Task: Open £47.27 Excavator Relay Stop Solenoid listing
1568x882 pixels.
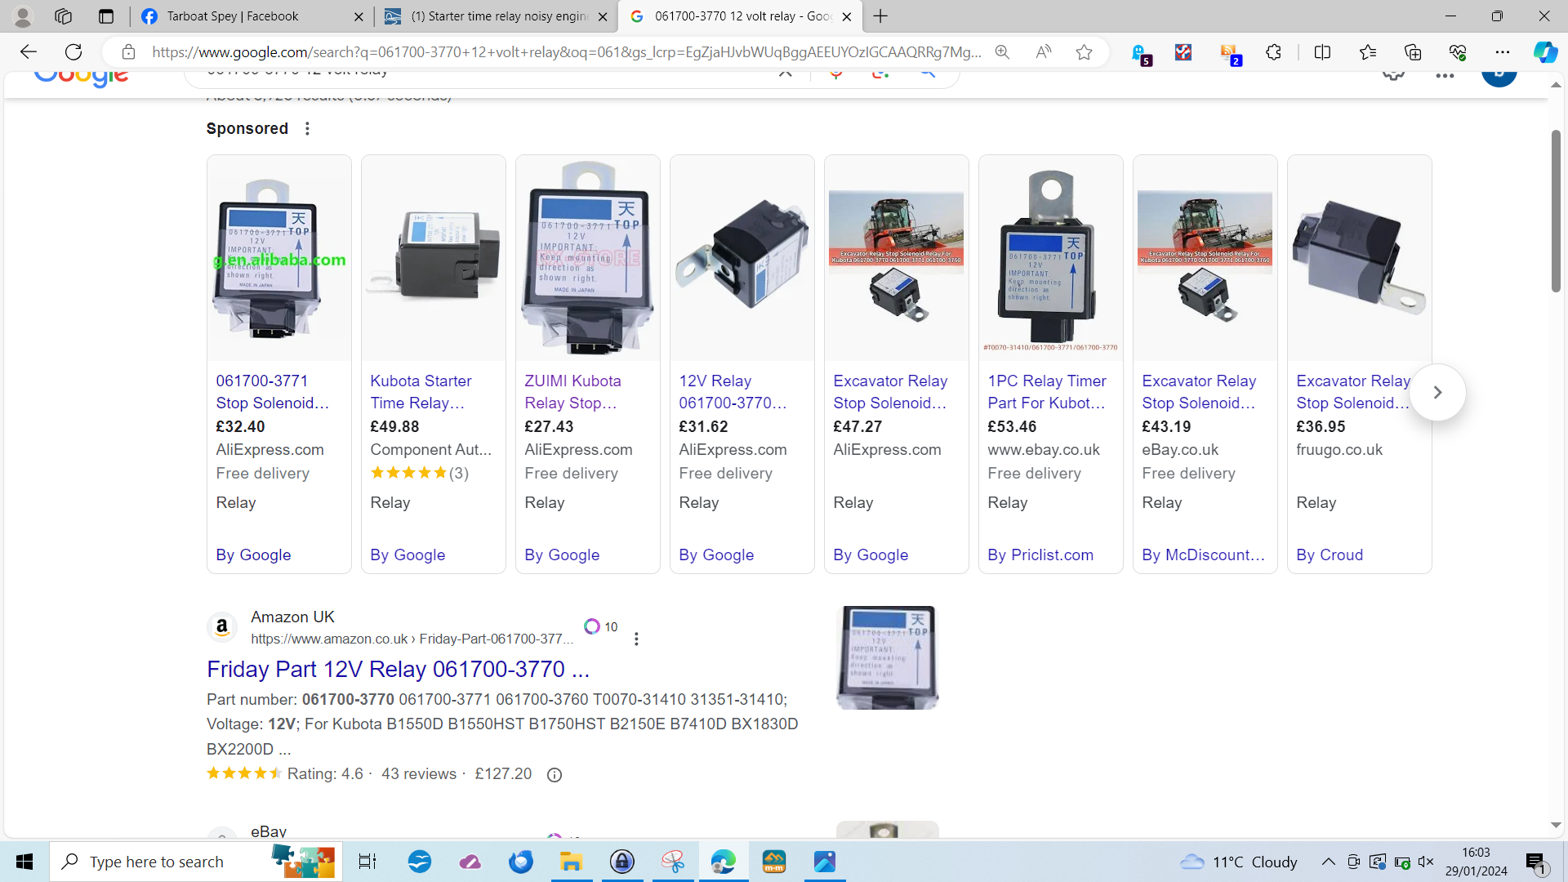Action: [890, 392]
